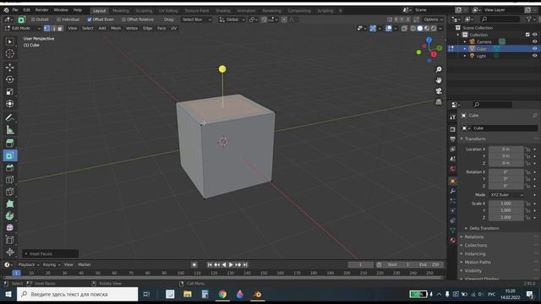
Task: Choose the Bevel tool
Action: click(9, 167)
